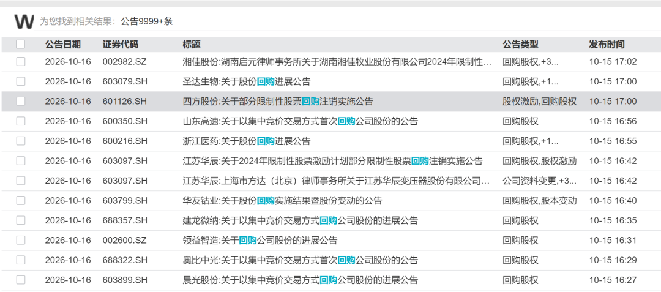
Task: Open 领益智造 关于回购公司股份的进展公告
Action: (x=260, y=240)
